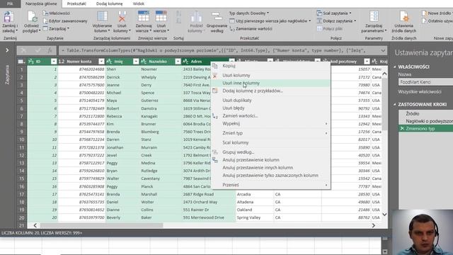Open the Imię column filter dropdown
Image resolution: width=453 pixels, height=255 pixels.
136,62
